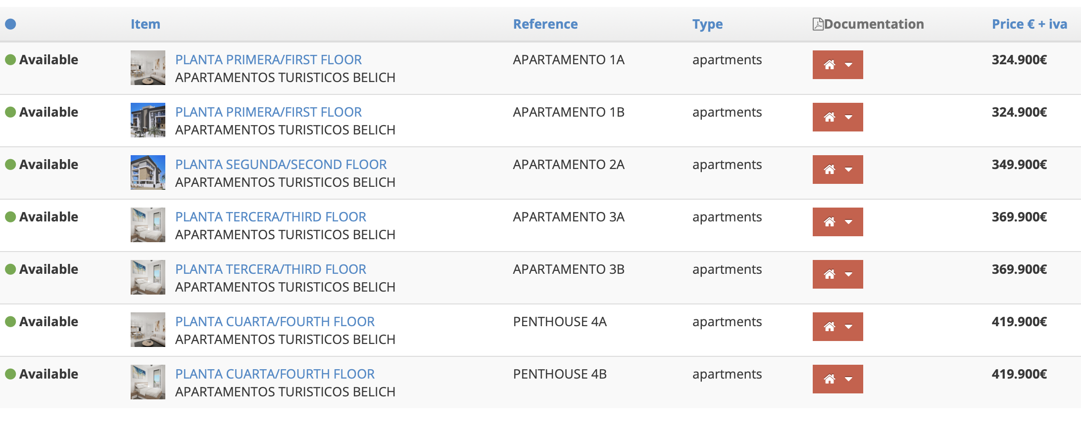Expand documentation dropdown arrow for APARTAMENTO 1B
The image size is (1081, 428).
pyautogui.click(x=849, y=117)
